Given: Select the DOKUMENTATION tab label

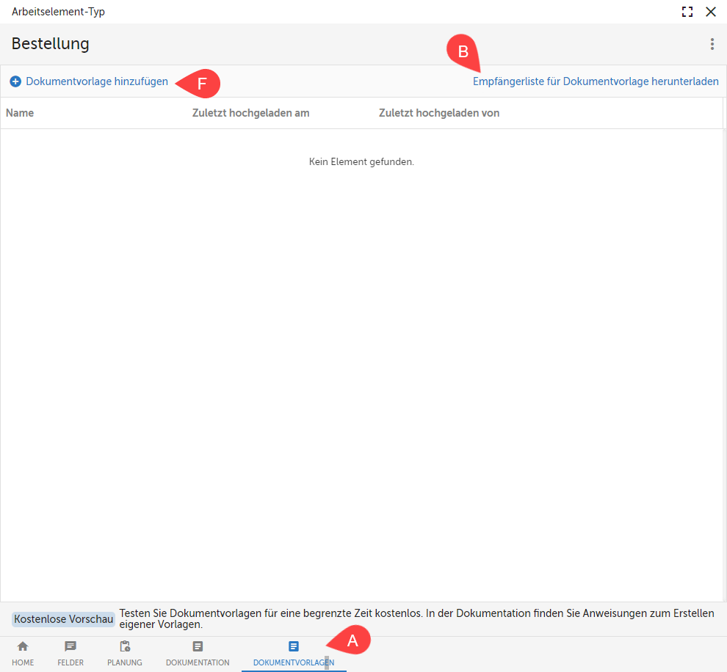Looking at the screenshot, I should click(x=198, y=662).
